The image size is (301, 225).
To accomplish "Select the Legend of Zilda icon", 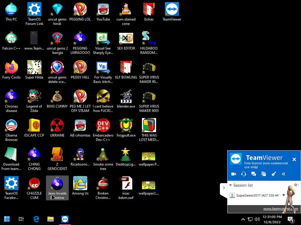I will (x=34, y=101).
